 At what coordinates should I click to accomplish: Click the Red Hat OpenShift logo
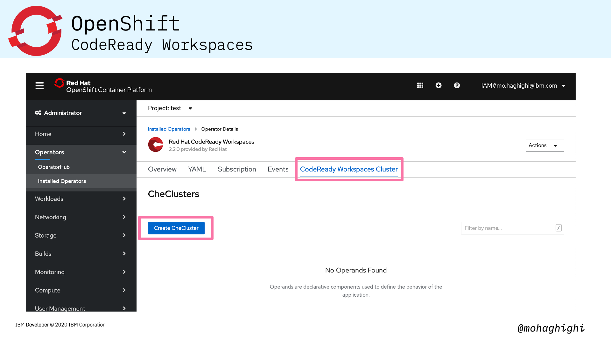103,86
